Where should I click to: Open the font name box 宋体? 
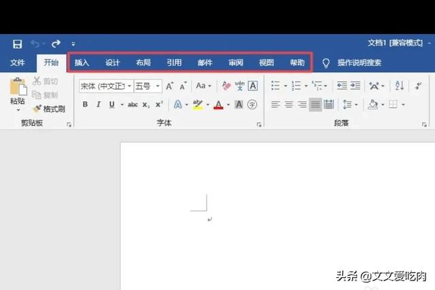tap(105, 86)
